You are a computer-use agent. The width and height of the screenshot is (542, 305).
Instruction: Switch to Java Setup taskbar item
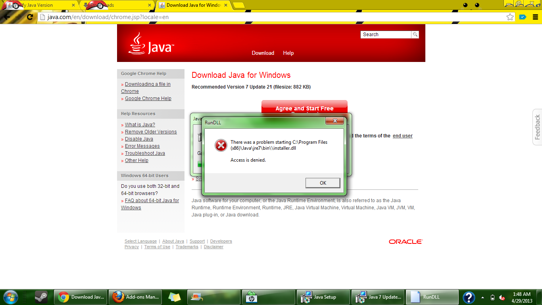[x=323, y=297]
